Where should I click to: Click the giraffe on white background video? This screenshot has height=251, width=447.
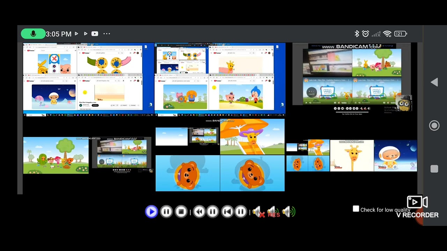[x=352, y=156]
